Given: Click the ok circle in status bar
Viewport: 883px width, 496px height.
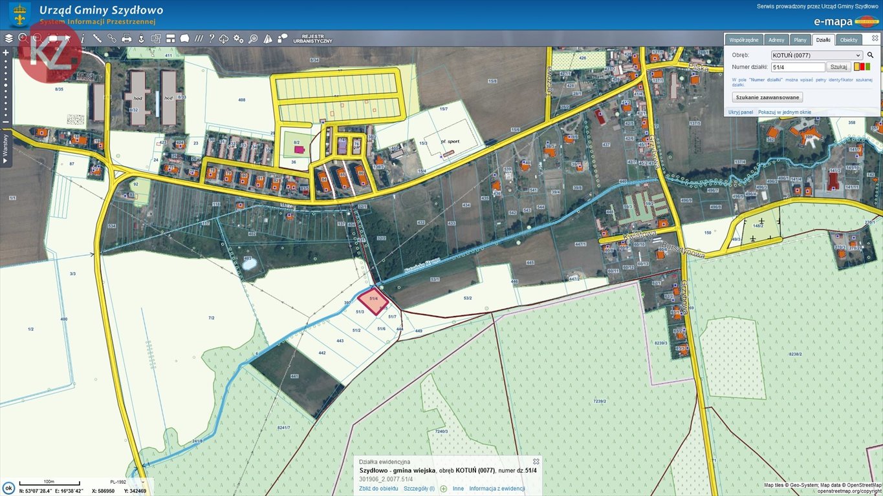Looking at the screenshot, I should 9,488.
